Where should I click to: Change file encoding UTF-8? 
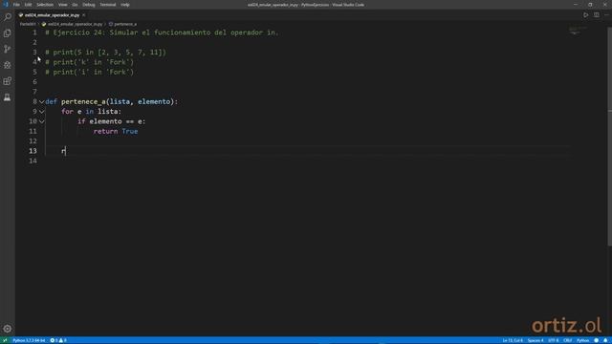pyautogui.click(x=554, y=340)
